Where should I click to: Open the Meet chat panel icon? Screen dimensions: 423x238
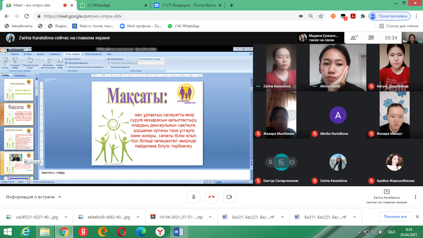coord(371,38)
